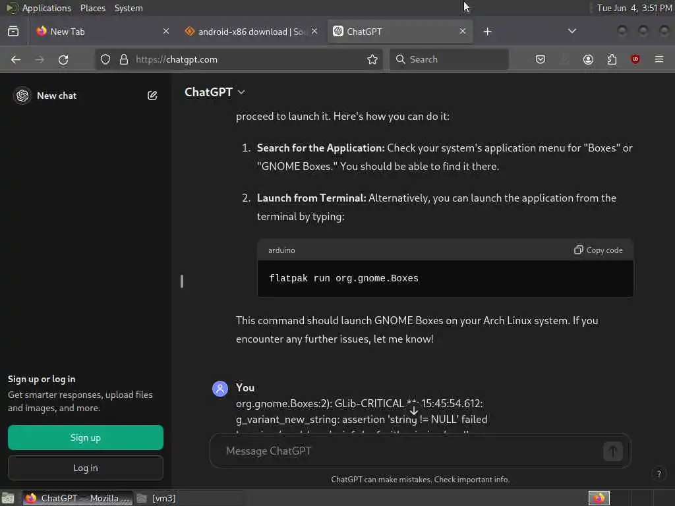This screenshot has width=675, height=506.
Task: Click the Log in button
Action: coord(86,468)
